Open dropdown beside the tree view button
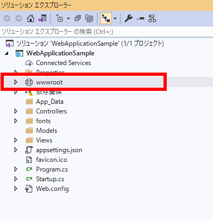 tap(115, 18)
